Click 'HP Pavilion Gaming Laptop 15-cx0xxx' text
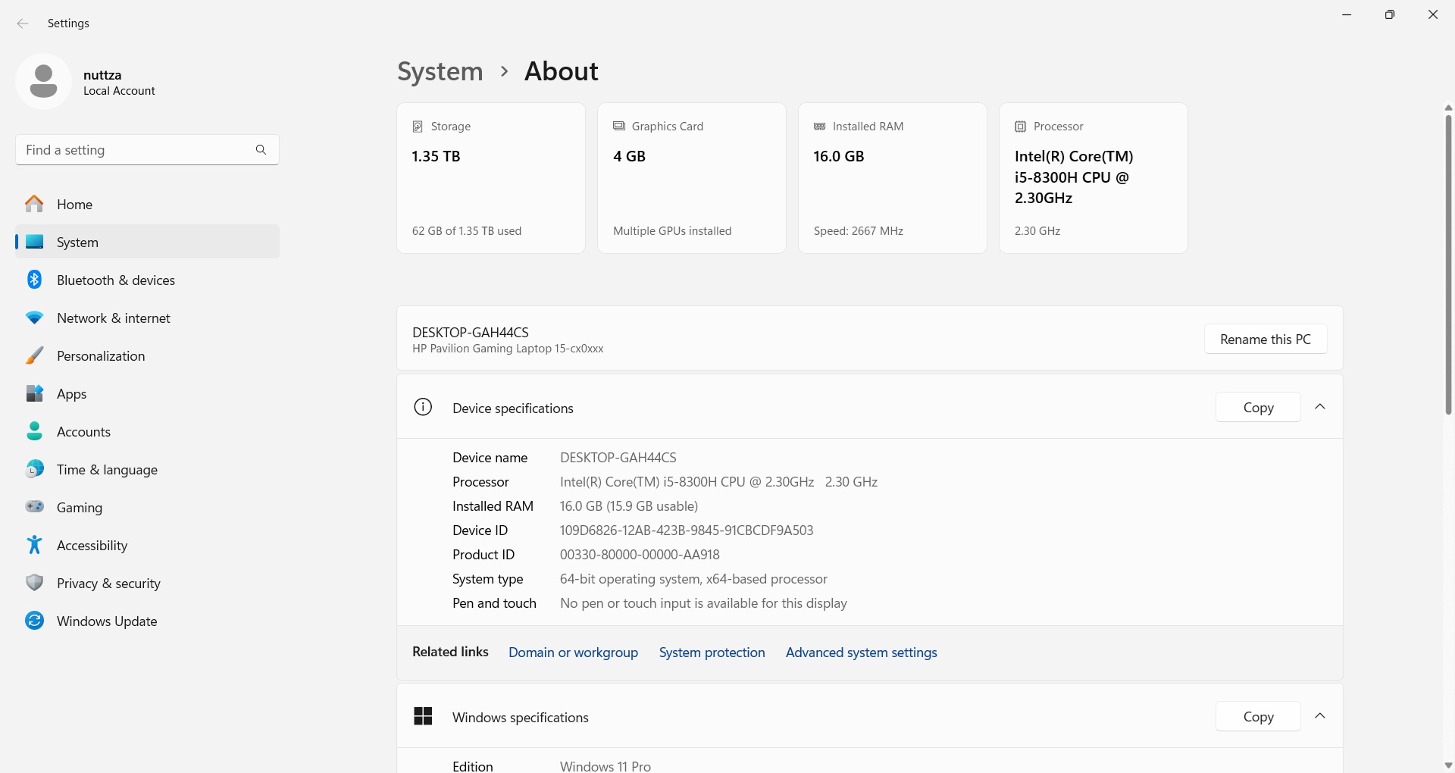The width and height of the screenshot is (1455, 773). (508, 349)
